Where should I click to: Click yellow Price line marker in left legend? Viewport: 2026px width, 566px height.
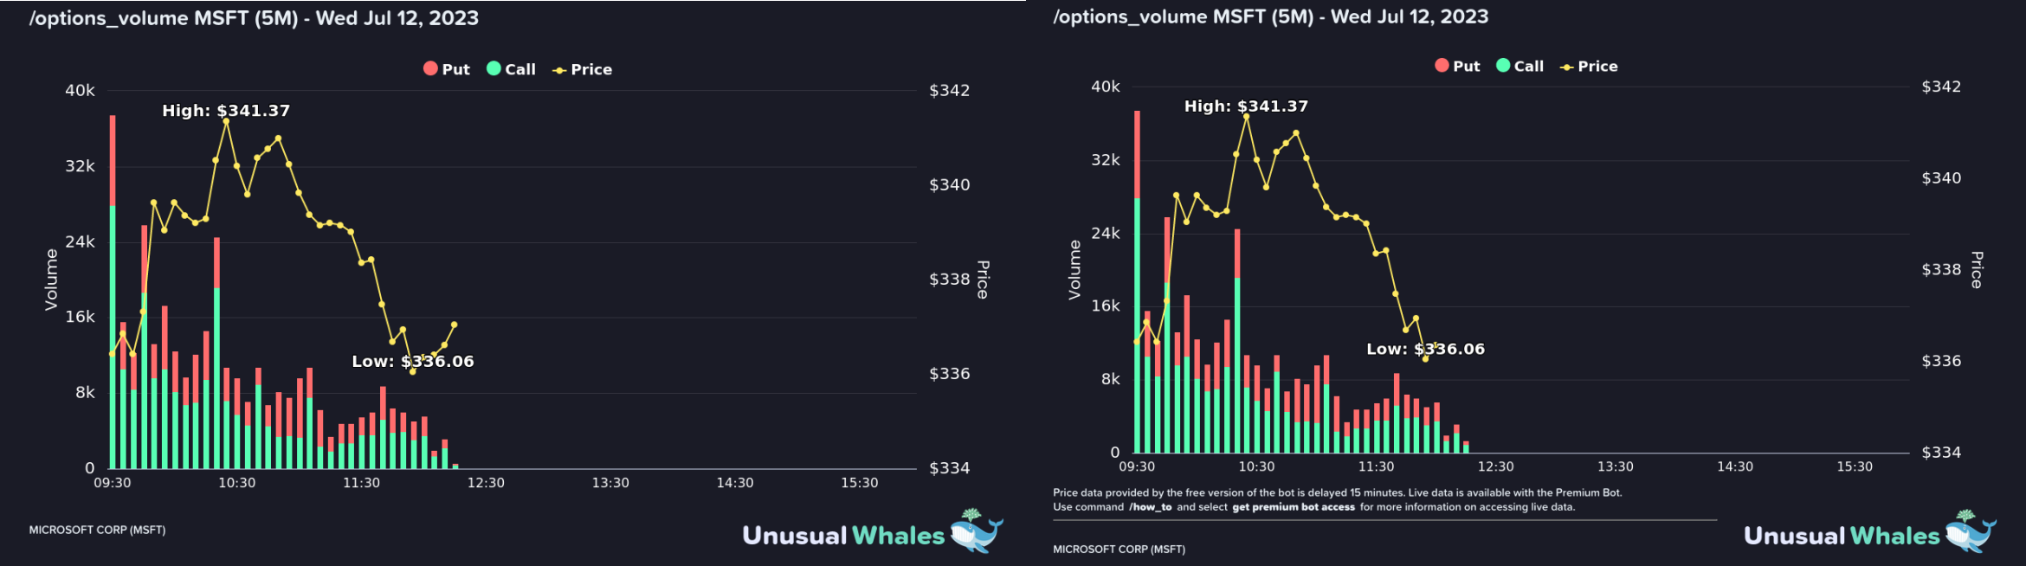tap(559, 70)
